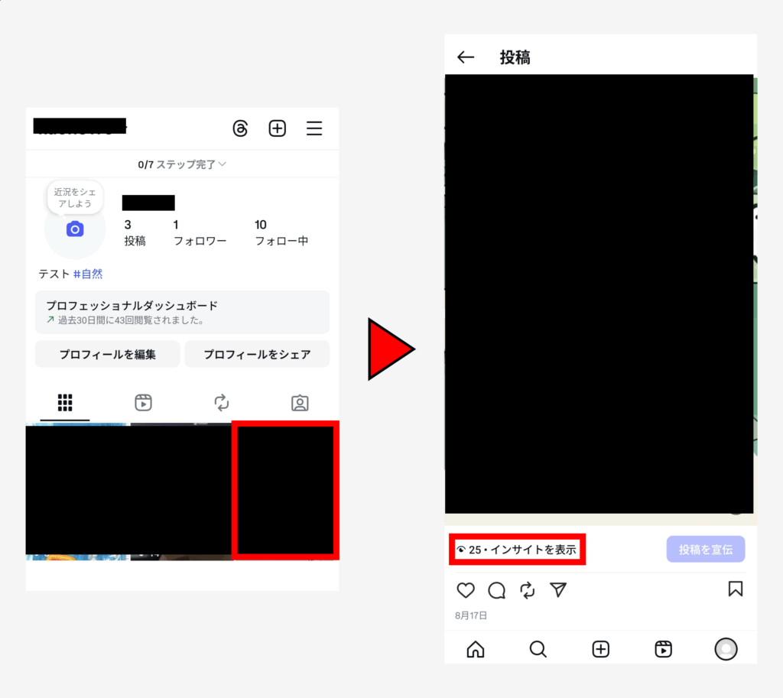Open Threads from the profile header
Screen dimensions: 783x698
tap(240, 128)
